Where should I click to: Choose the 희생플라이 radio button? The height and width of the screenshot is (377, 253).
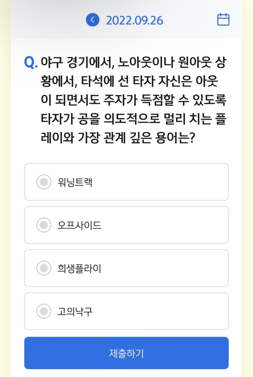coord(44,268)
